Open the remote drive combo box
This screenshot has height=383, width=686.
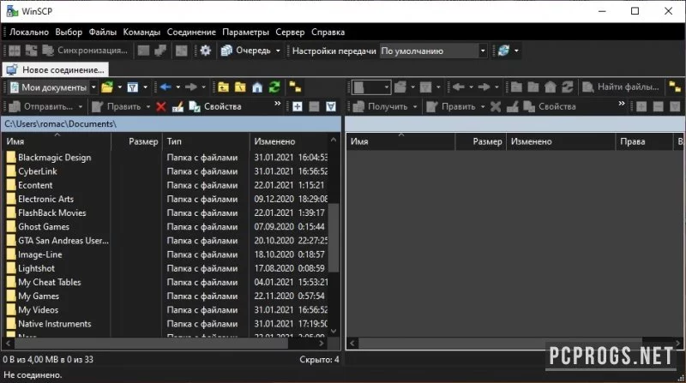tap(371, 87)
